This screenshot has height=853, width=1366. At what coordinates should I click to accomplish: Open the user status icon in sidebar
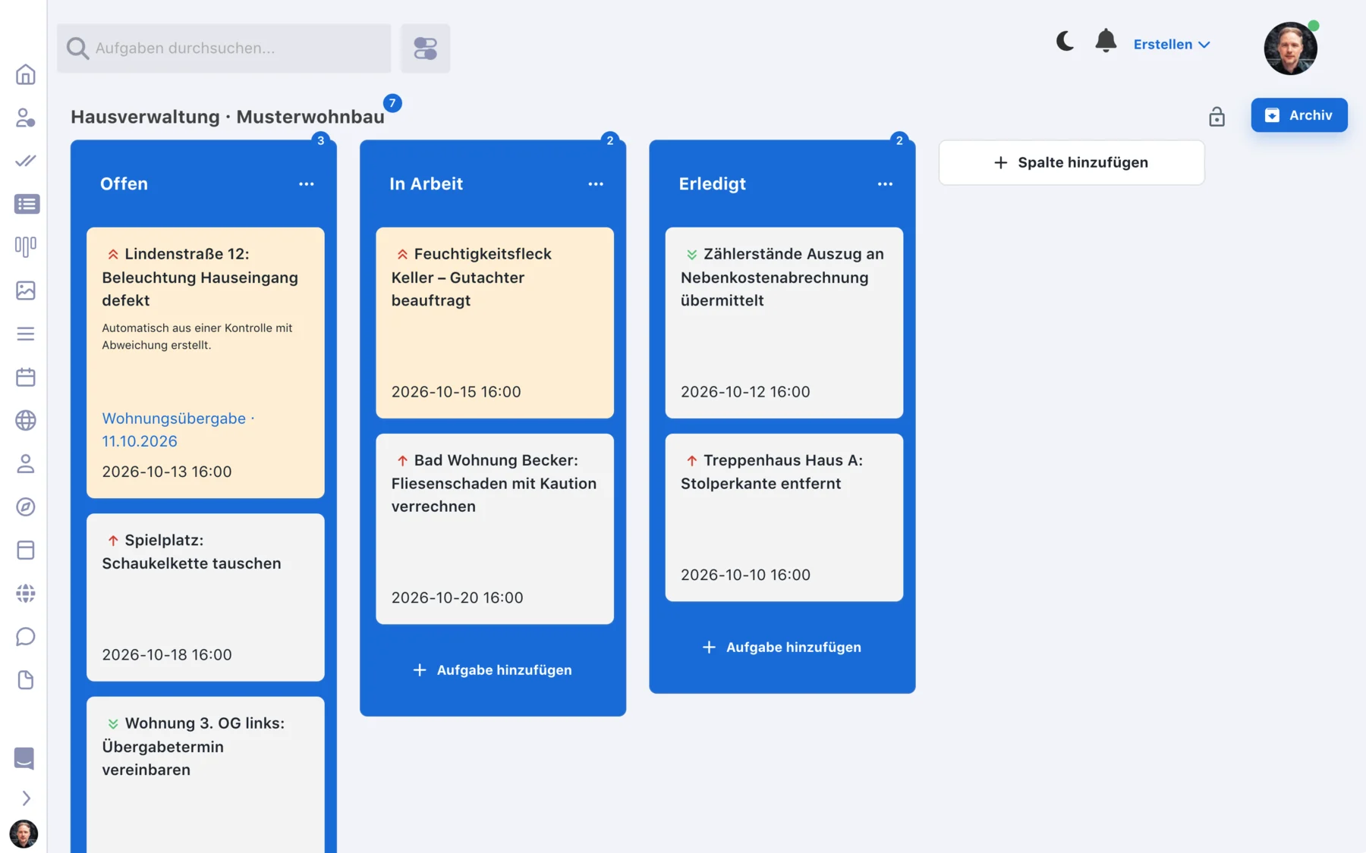(26, 118)
